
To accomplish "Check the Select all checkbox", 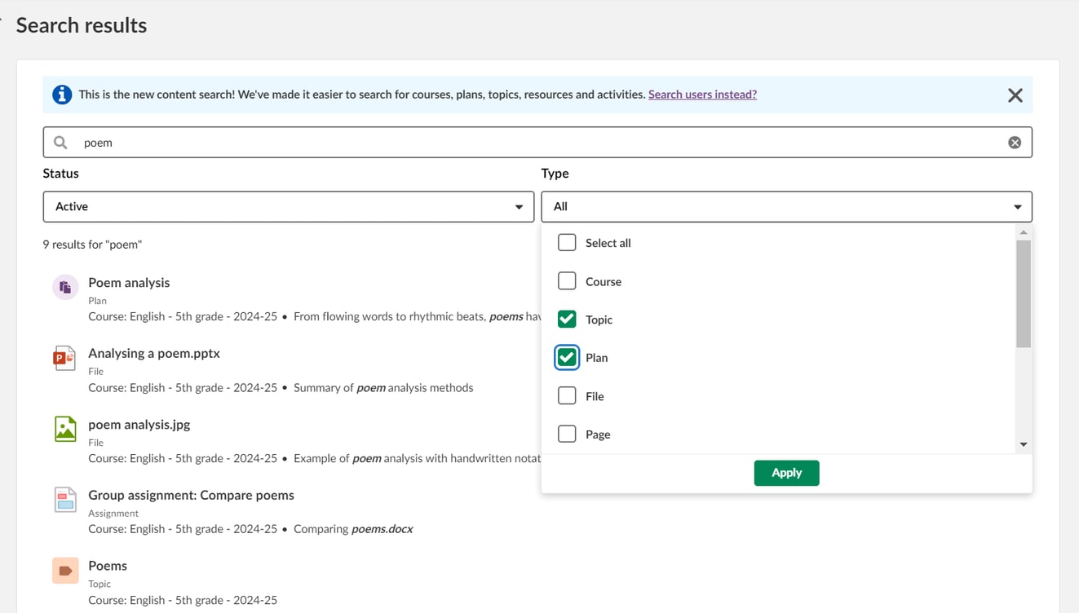I will 567,243.
